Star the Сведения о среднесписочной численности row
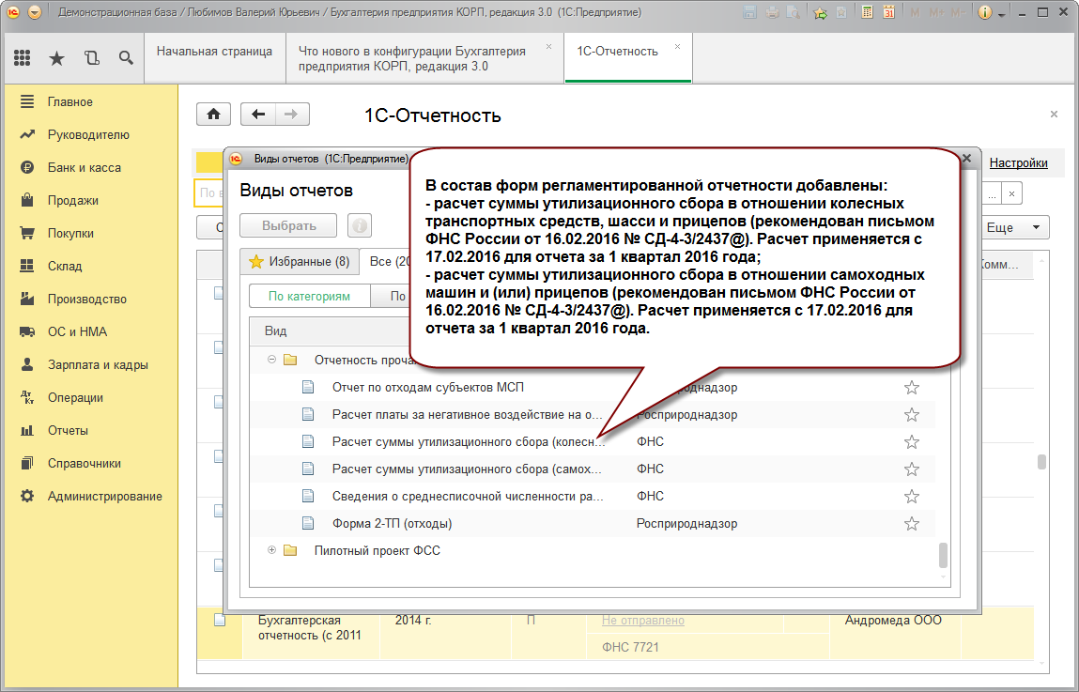Screen dimensions: 1079x692 point(911,497)
